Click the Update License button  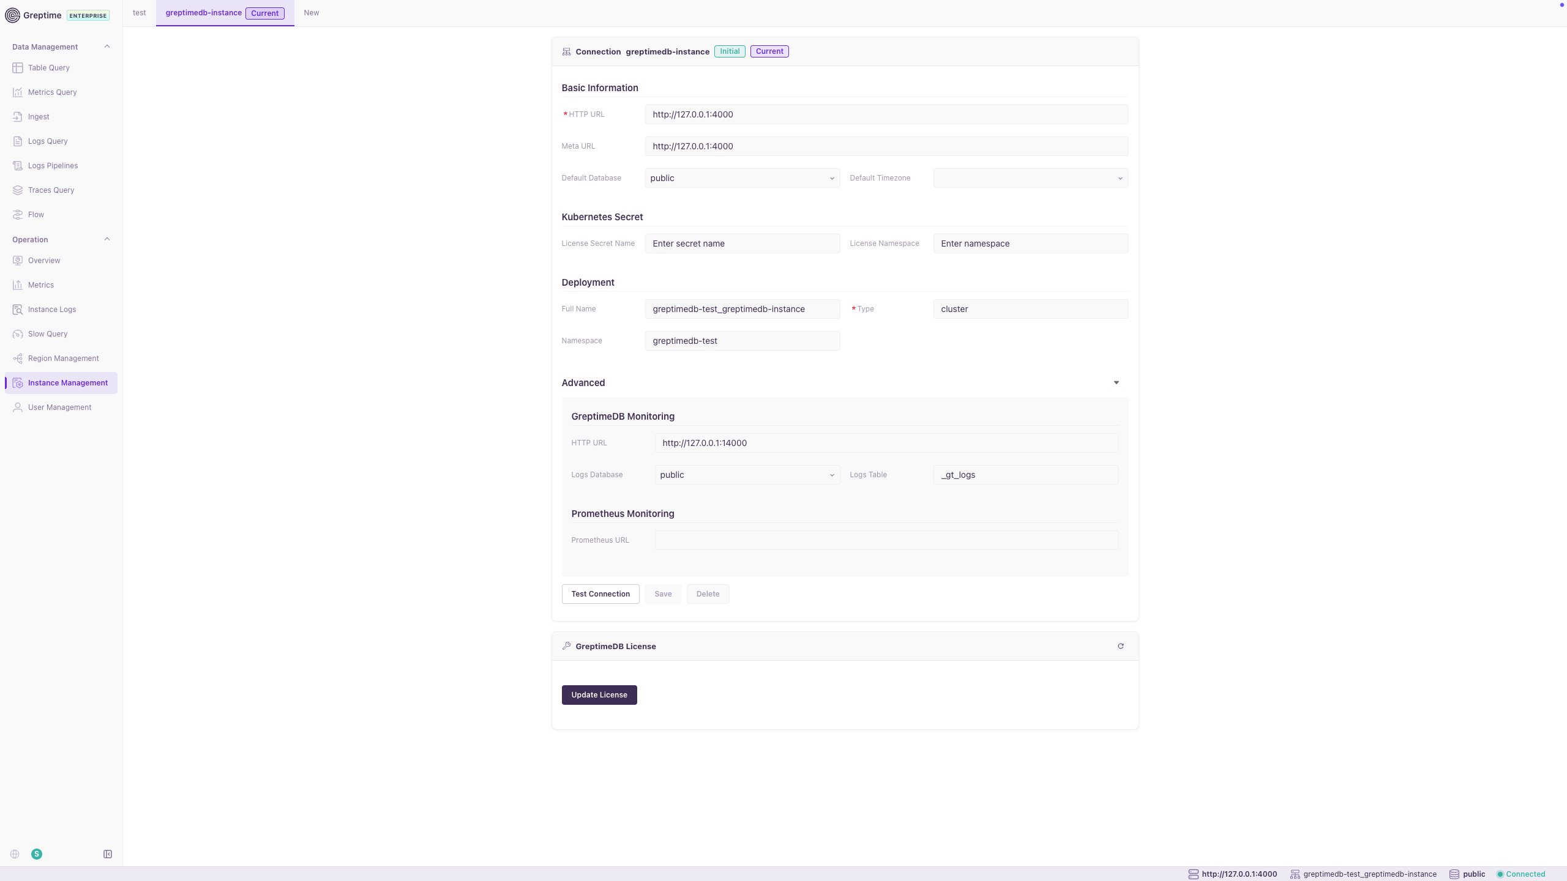[599, 695]
